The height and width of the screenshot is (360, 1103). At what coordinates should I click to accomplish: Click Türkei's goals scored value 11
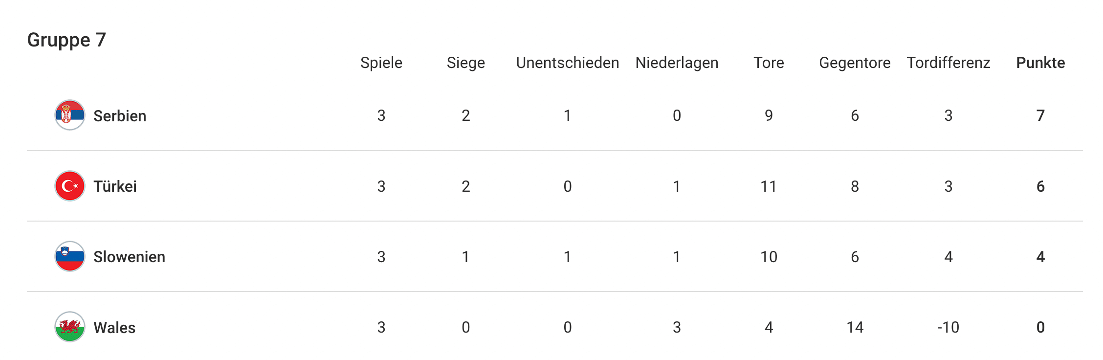[769, 186]
